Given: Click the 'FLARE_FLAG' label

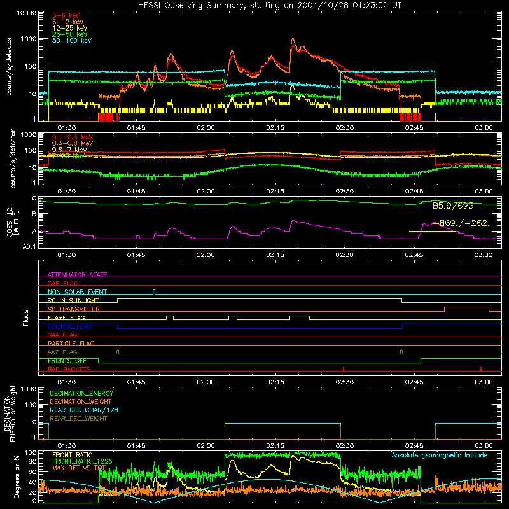Looking at the screenshot, I should pos(66,317).
